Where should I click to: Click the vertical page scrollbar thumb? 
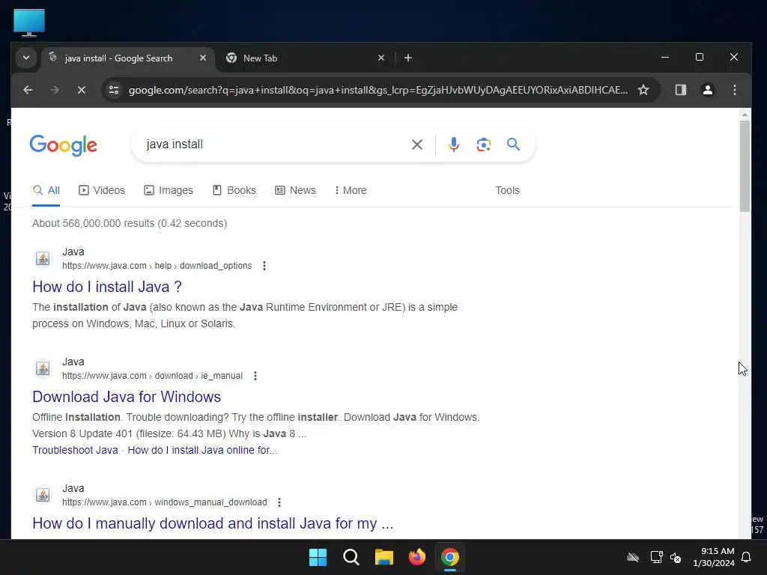coord(744,166)
